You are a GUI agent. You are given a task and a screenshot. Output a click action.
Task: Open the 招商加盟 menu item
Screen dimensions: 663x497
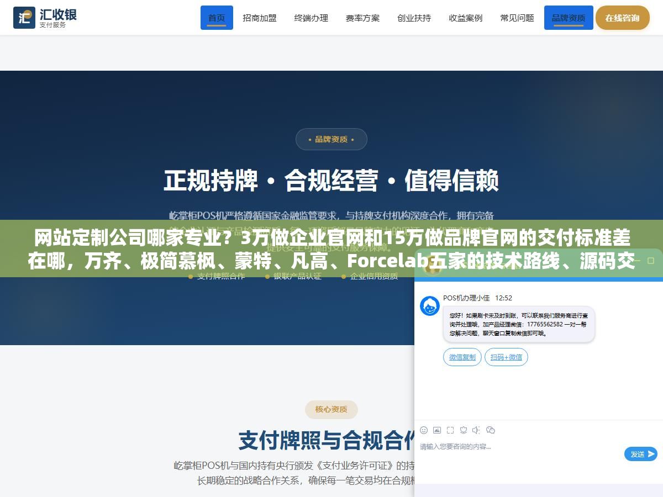point(260,18)
